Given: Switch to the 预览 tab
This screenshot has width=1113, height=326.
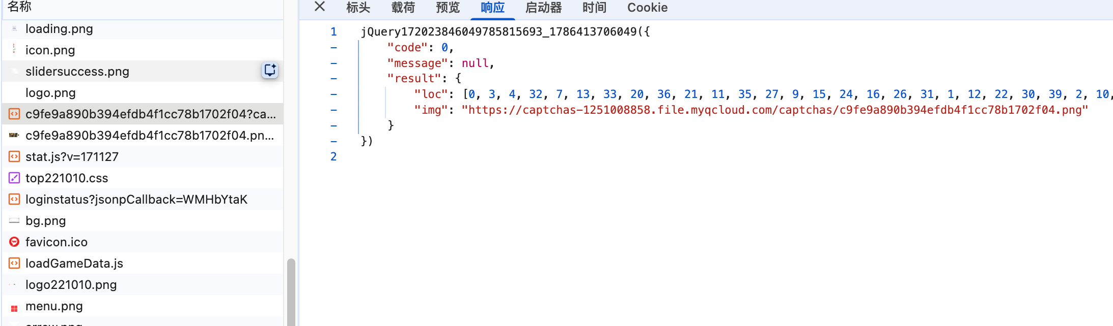Looking at the screenshot, I should [x=448, y=8].
